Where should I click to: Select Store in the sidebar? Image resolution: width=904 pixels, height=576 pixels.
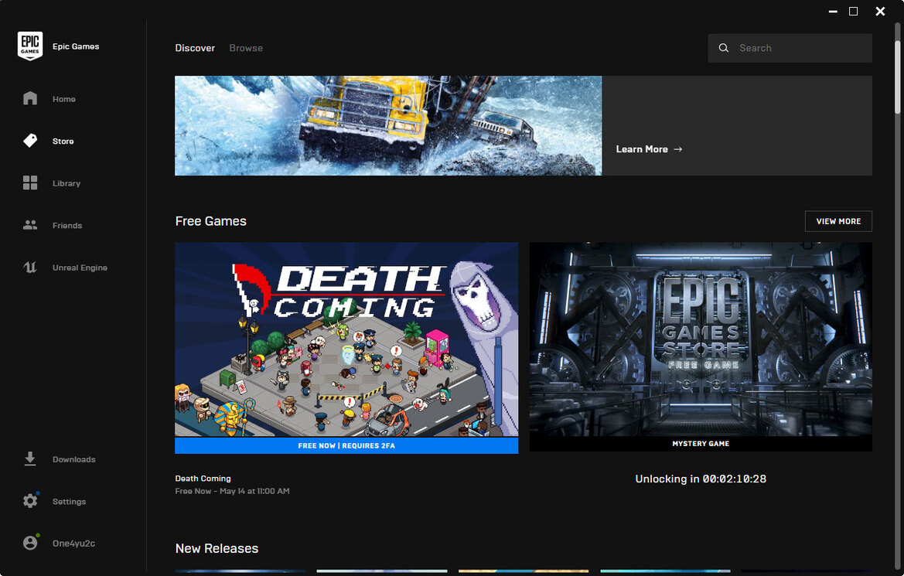coord(63,141)
